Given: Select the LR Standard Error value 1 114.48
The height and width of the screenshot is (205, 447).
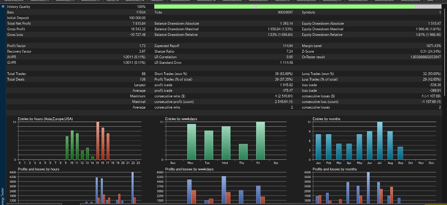Looking at the screenshot, I should tap(286, 62).
